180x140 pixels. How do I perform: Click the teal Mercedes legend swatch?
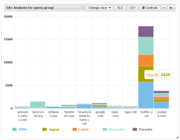105,129
